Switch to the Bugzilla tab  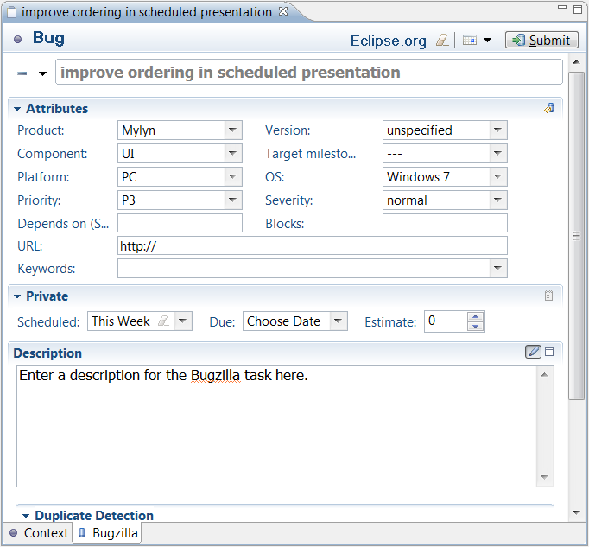coord(108,533)
